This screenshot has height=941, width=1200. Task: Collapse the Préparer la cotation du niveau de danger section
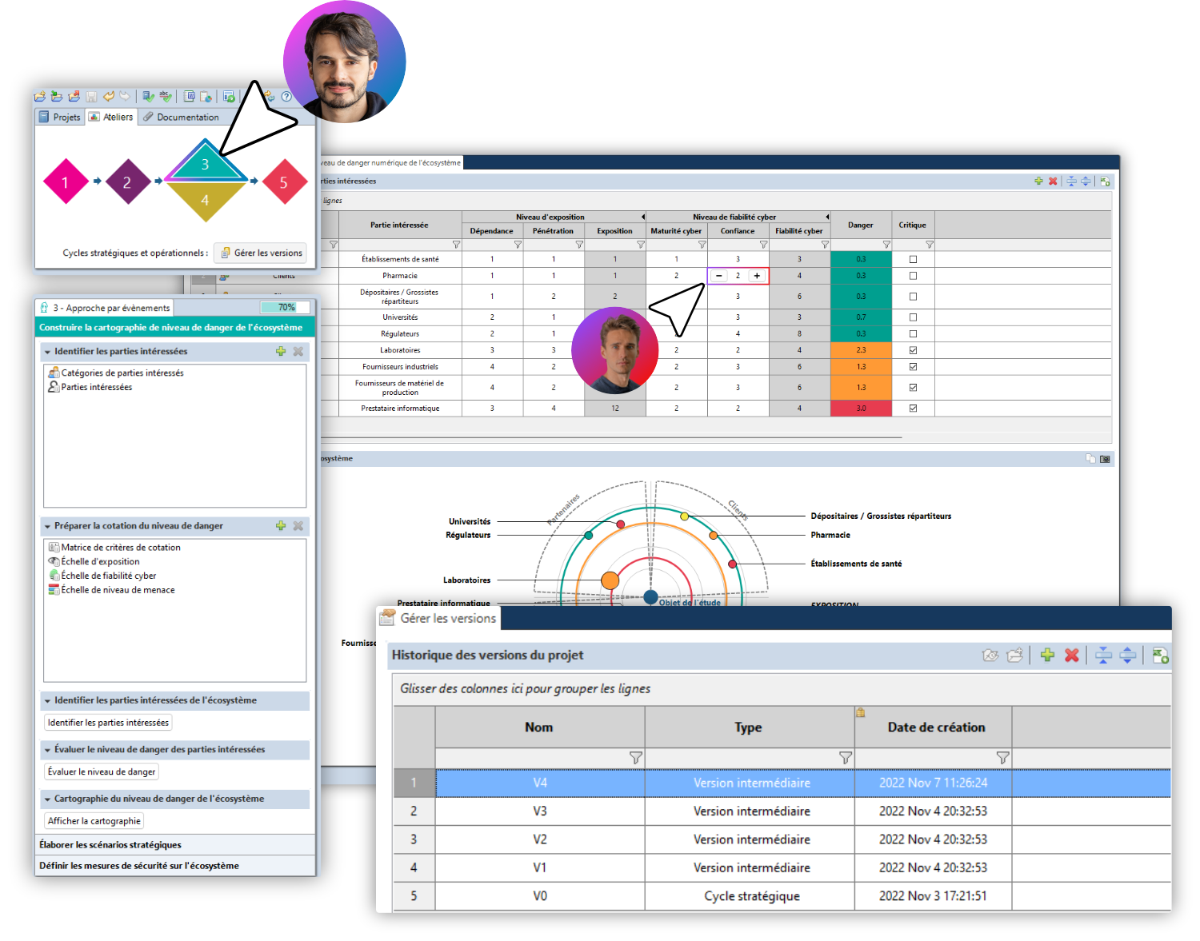[48, 526]
